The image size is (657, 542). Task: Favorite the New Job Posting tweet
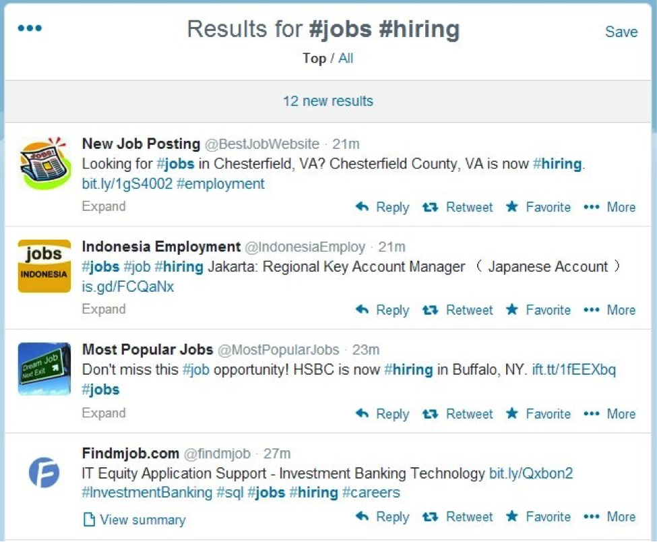[538, 207]
